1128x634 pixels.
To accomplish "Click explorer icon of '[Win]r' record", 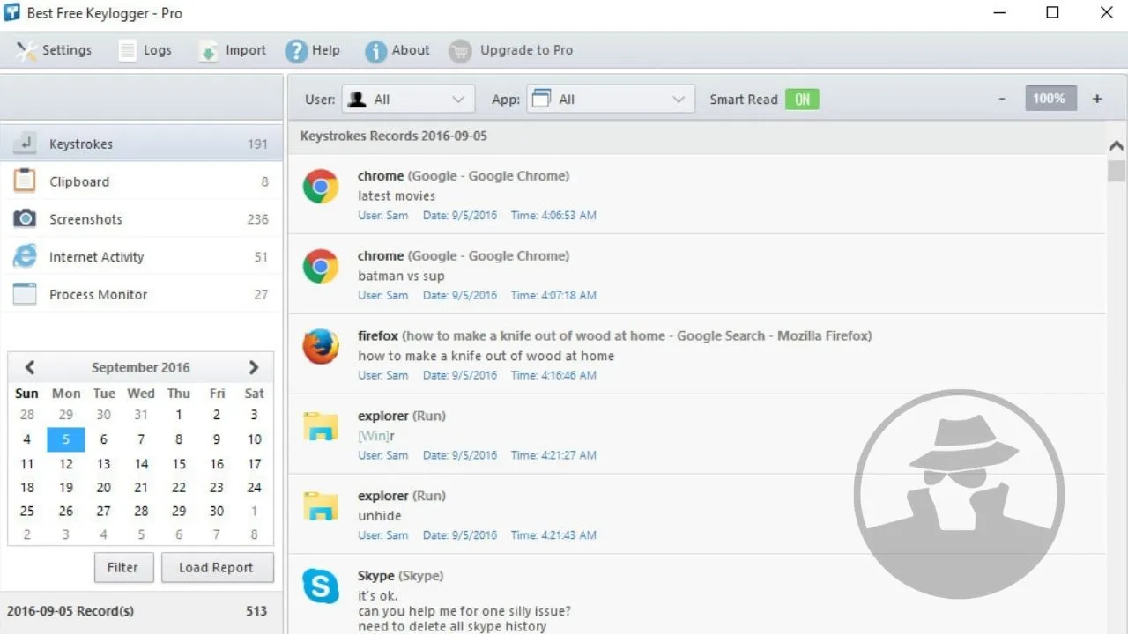I will pyautogui.click(x=321, y=426).
